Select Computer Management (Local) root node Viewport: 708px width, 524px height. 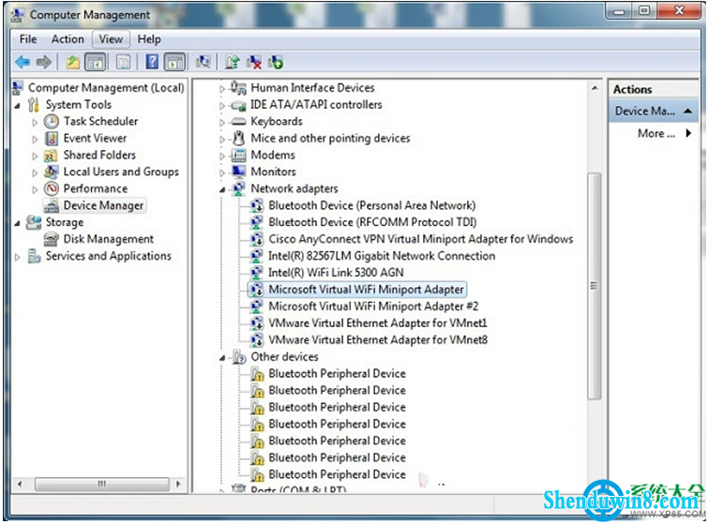tap(106, 87)
